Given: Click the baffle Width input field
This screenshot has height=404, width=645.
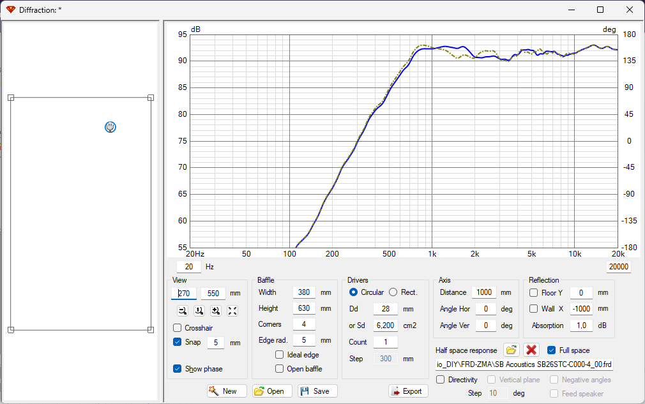Looking at the screenshot, I should [304, 292].
